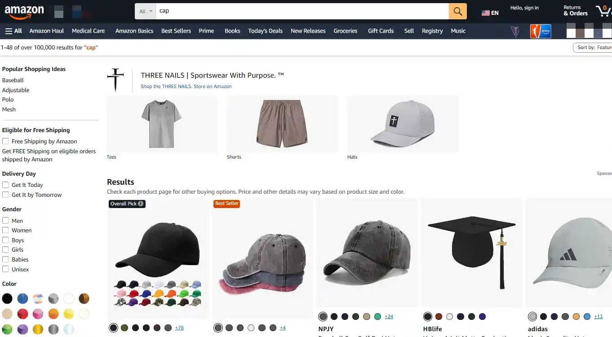Open Returns & Orders
This screenshot has width=612, height=337.
click(576, 10)
